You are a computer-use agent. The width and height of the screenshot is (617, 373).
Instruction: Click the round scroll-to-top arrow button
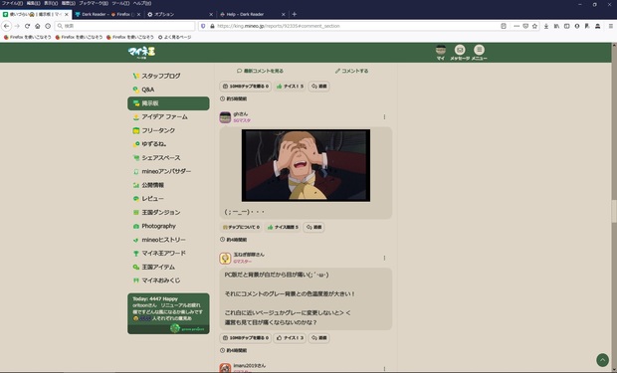click(x=602, y=360)
